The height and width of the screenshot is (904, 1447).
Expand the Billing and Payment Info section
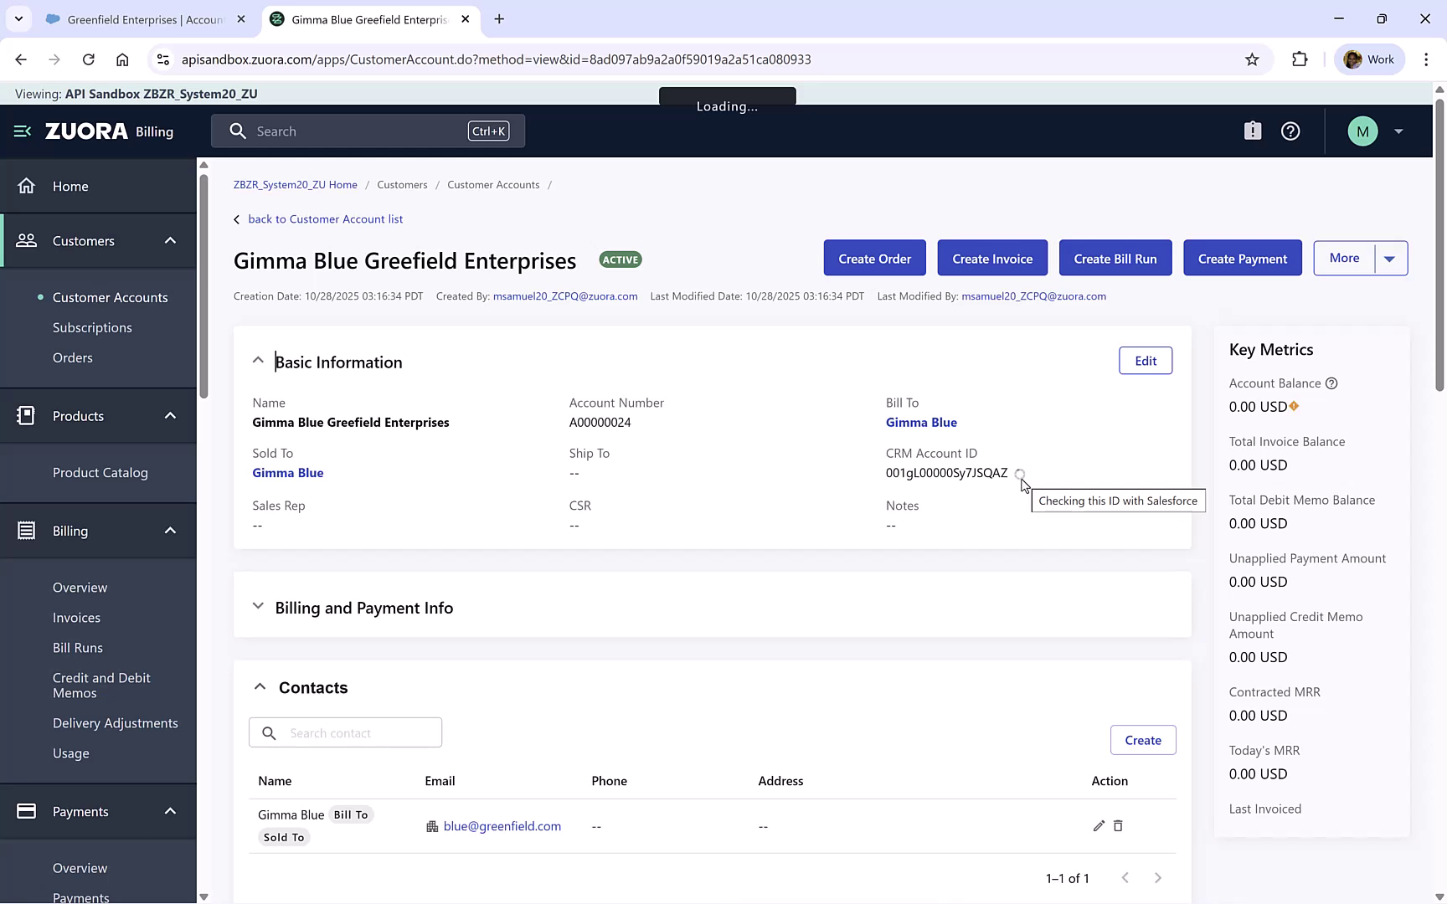pyautogui.click(x=258, y=606)
